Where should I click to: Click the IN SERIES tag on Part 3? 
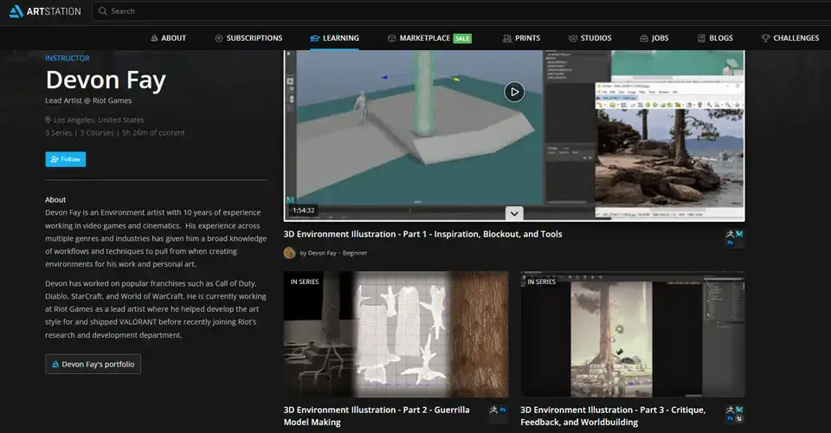tap(541, 282)
